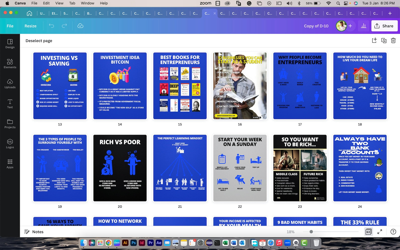400x250 pixels.
Task: Open the Design panel in sidebar
Action: [x=10, y=44]
